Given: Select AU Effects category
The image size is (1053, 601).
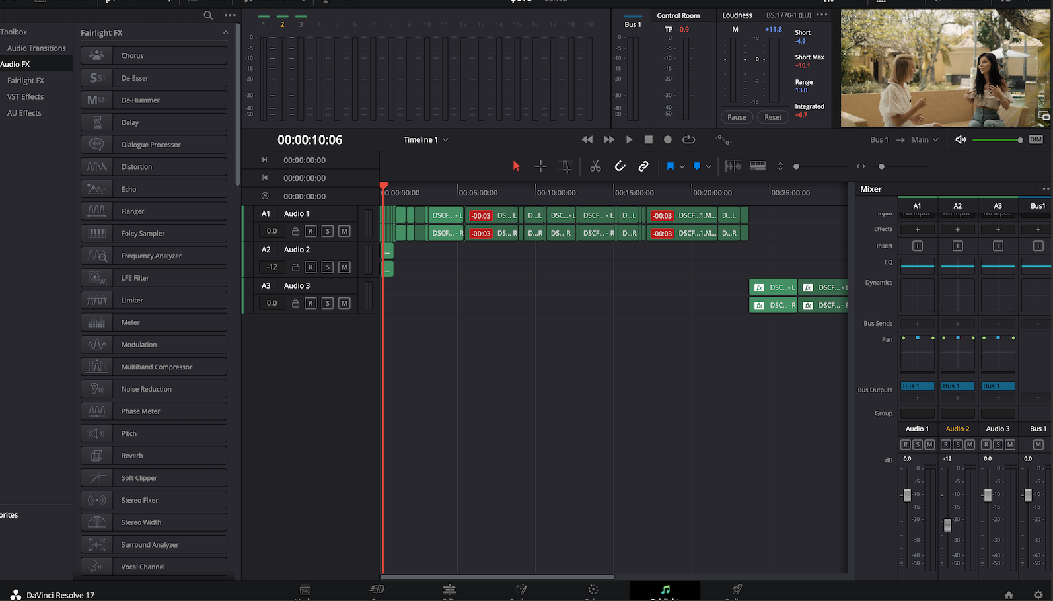Looking at the screenshot, I should (24, 113).
